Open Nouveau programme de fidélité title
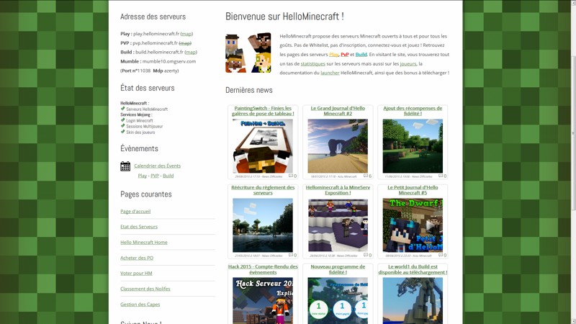Screen dimensions: 576x324 (x=338, y=269)
